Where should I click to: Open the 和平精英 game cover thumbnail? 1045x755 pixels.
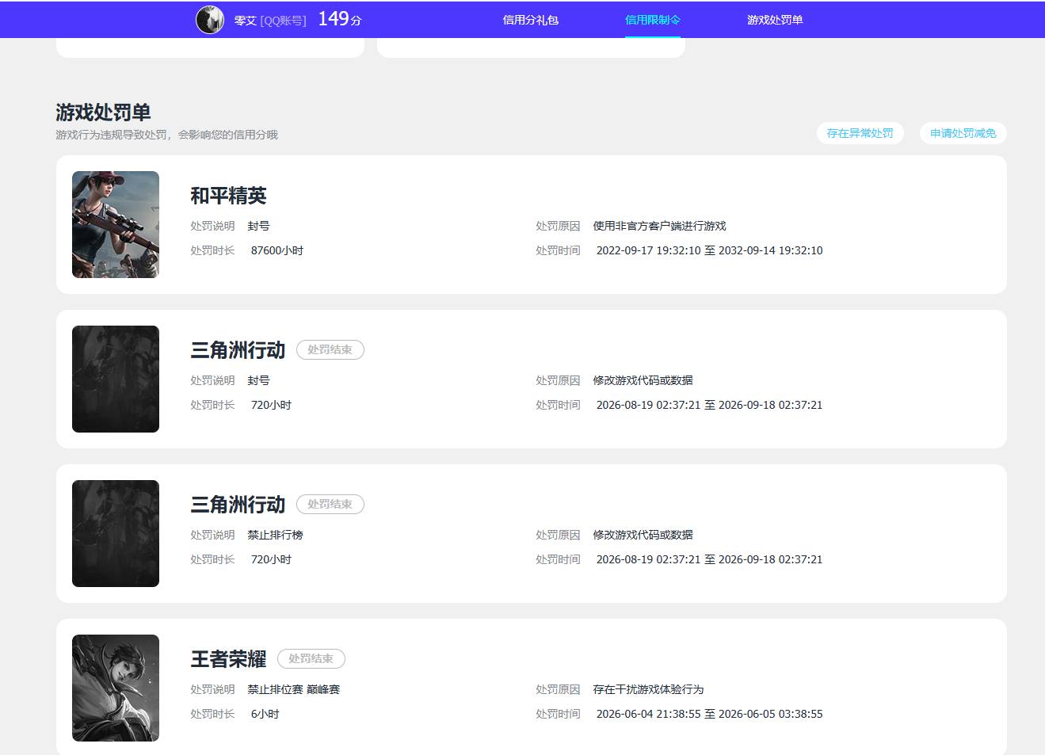pos(116,224)
